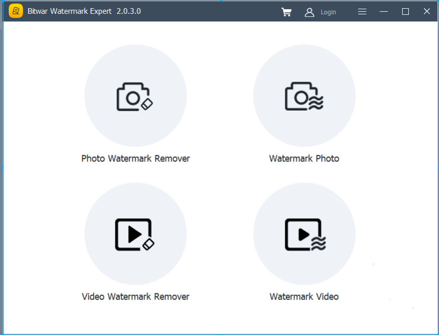The height and width of the screenshot is (335, 439).
Task: Open the Watermark Photo camera-waves icon
Action: (304, 96)
